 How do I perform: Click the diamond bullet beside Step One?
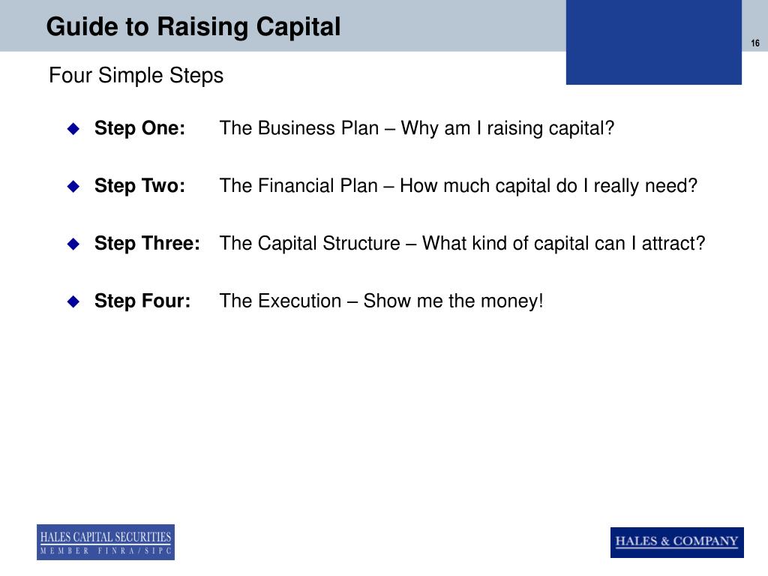(x=73, y=129)
